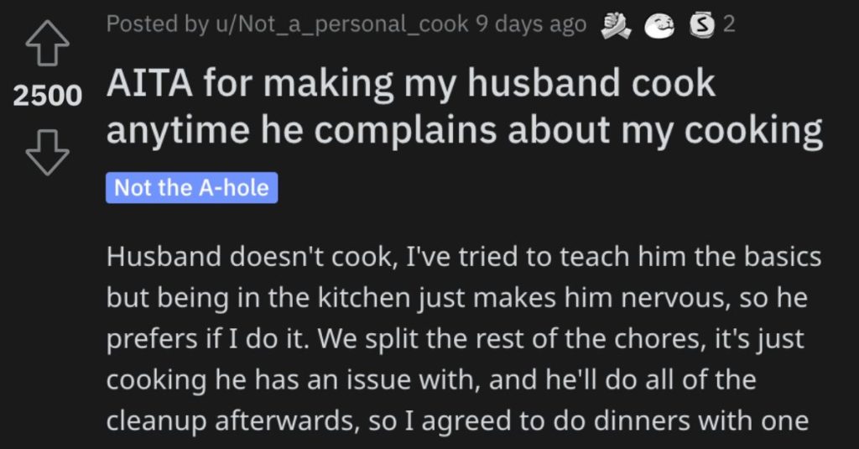Click body line 'but being in the kitchen'

[457, 298]
